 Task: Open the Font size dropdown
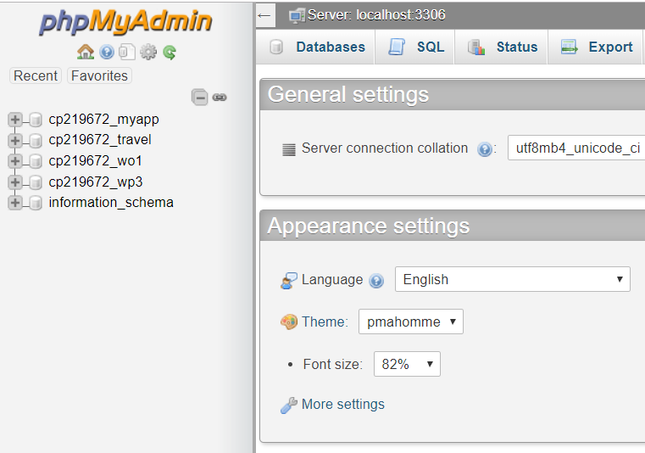click(x=407, y=364)
